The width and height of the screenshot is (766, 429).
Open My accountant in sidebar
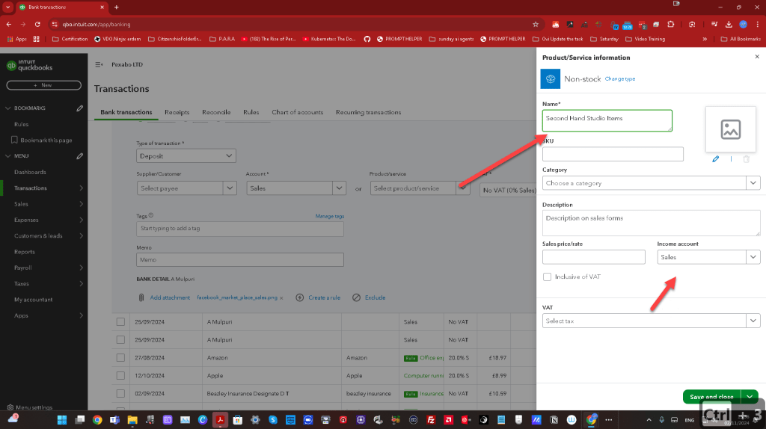[33, 300]
